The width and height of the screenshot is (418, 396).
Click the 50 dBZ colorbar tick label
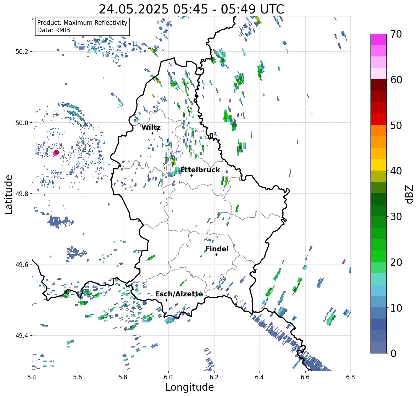click(x=396, y=125)
